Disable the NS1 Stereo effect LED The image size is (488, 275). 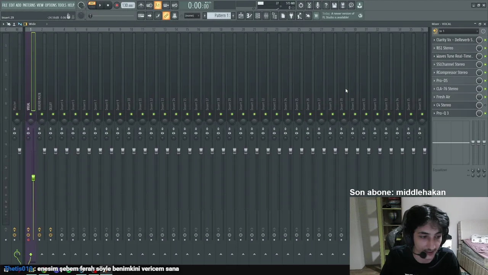click(485, 48)
